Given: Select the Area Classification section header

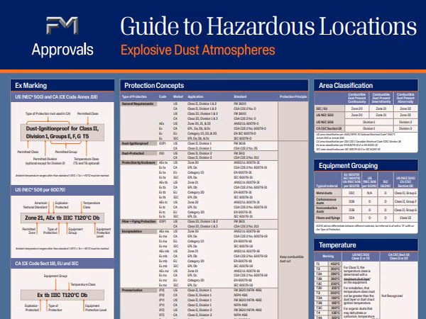Looking at the screenshot, I should (x=348, y=85).
